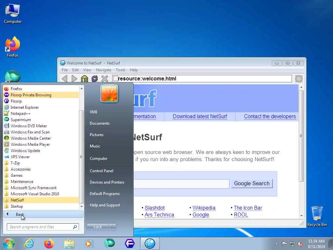Expand the Maintenance folder
333x250 pixels.
[41, 181]
